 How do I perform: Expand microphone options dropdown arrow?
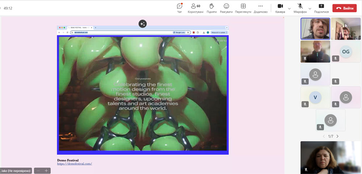(310, 9)
